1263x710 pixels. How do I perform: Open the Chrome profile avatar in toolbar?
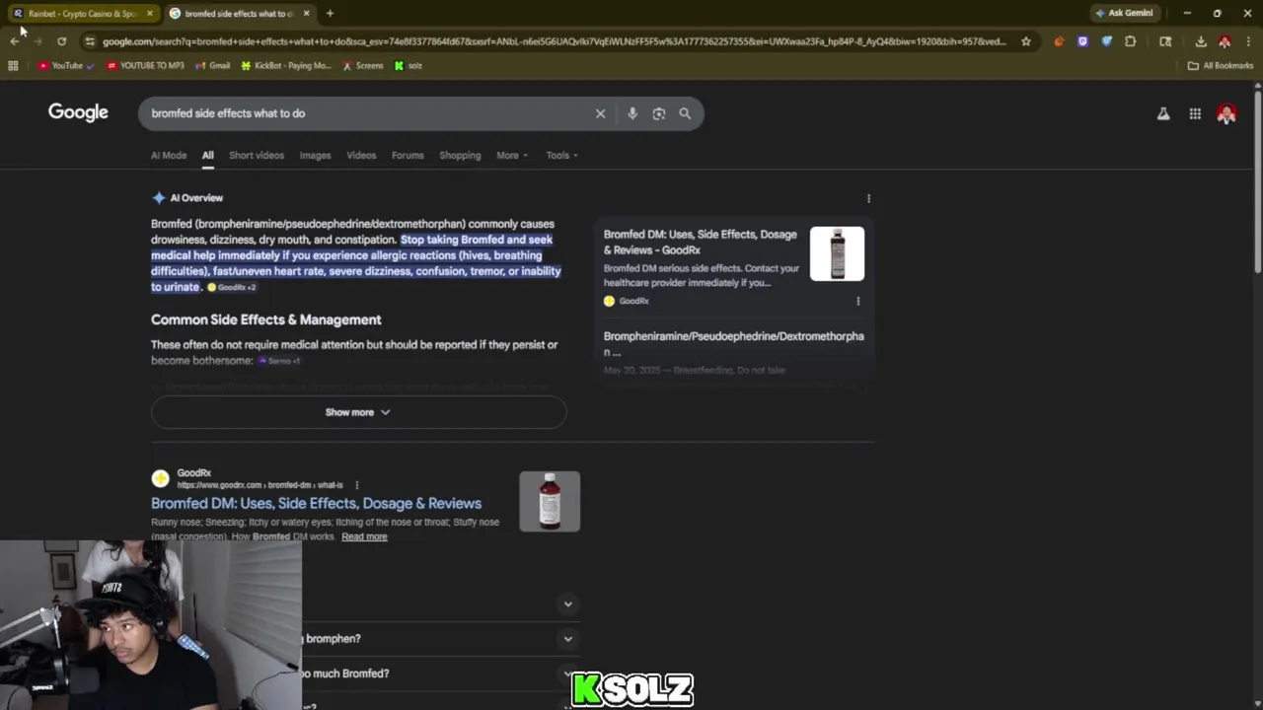pos(1225,41)
